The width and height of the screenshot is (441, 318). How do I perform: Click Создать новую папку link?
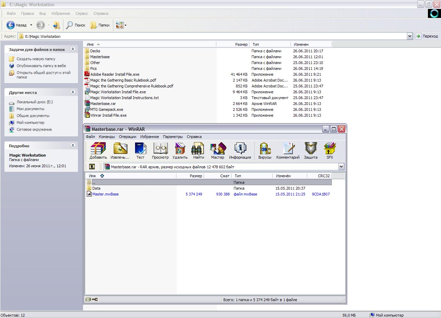36,59
